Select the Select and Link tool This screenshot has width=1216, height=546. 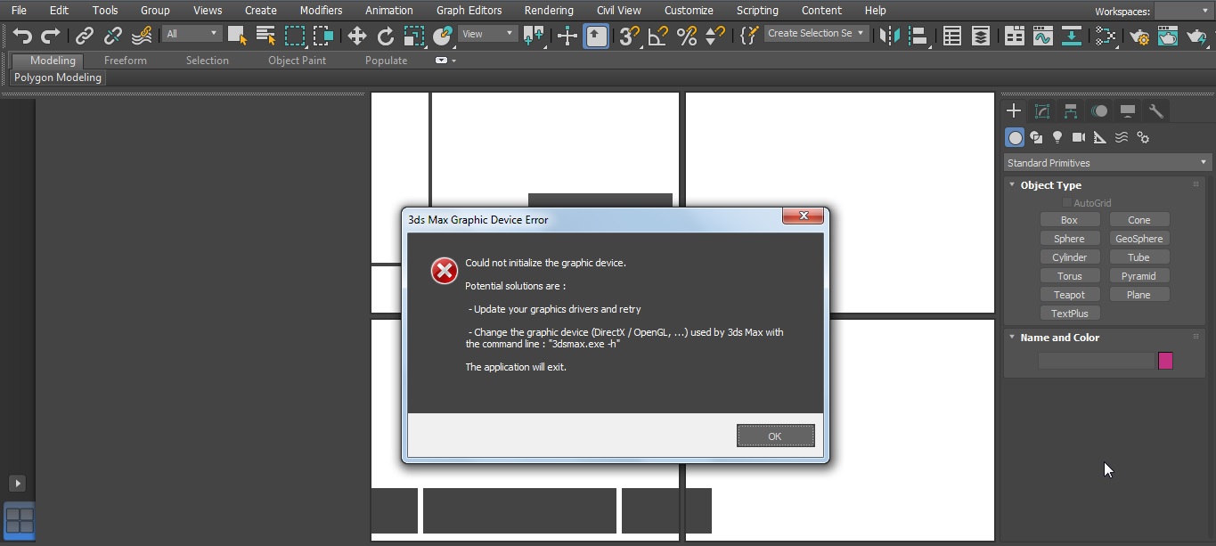pos(85,36)
